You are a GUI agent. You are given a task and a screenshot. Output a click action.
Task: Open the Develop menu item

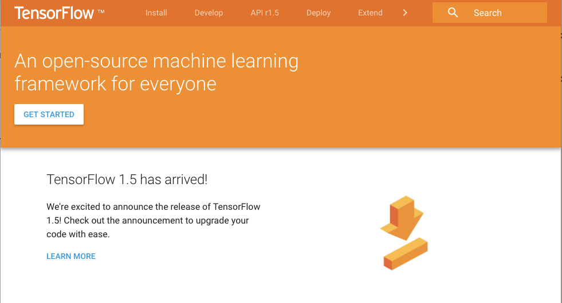[209, 13]
